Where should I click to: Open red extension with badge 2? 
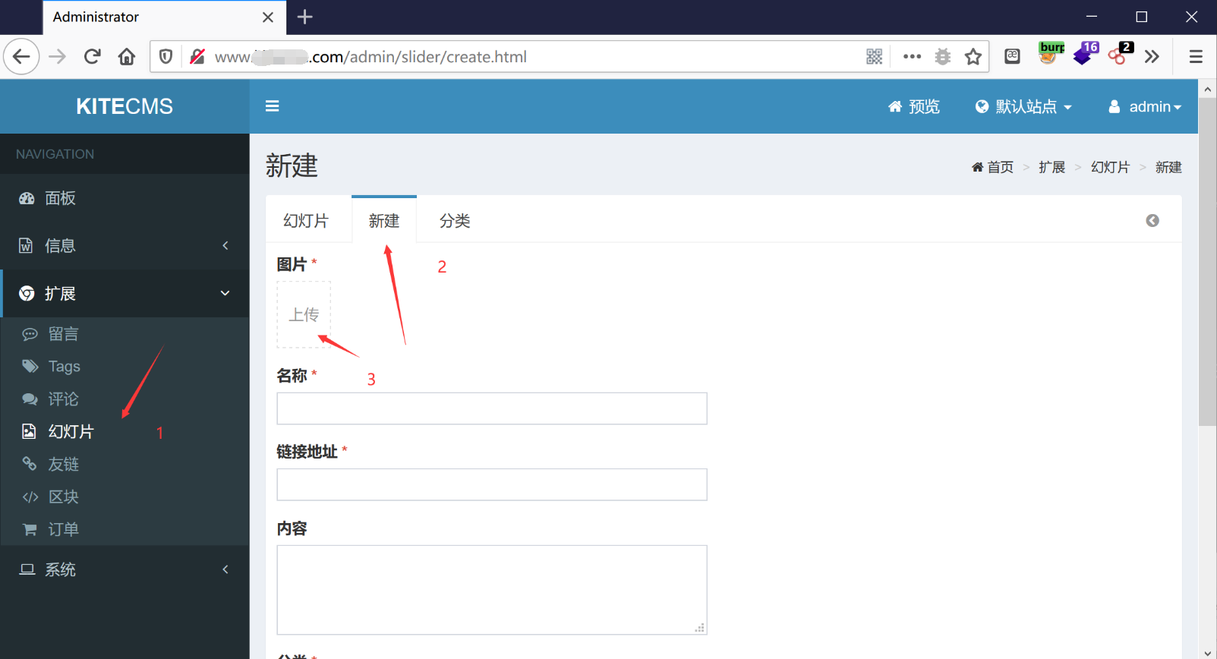(x=1121, y=53)
